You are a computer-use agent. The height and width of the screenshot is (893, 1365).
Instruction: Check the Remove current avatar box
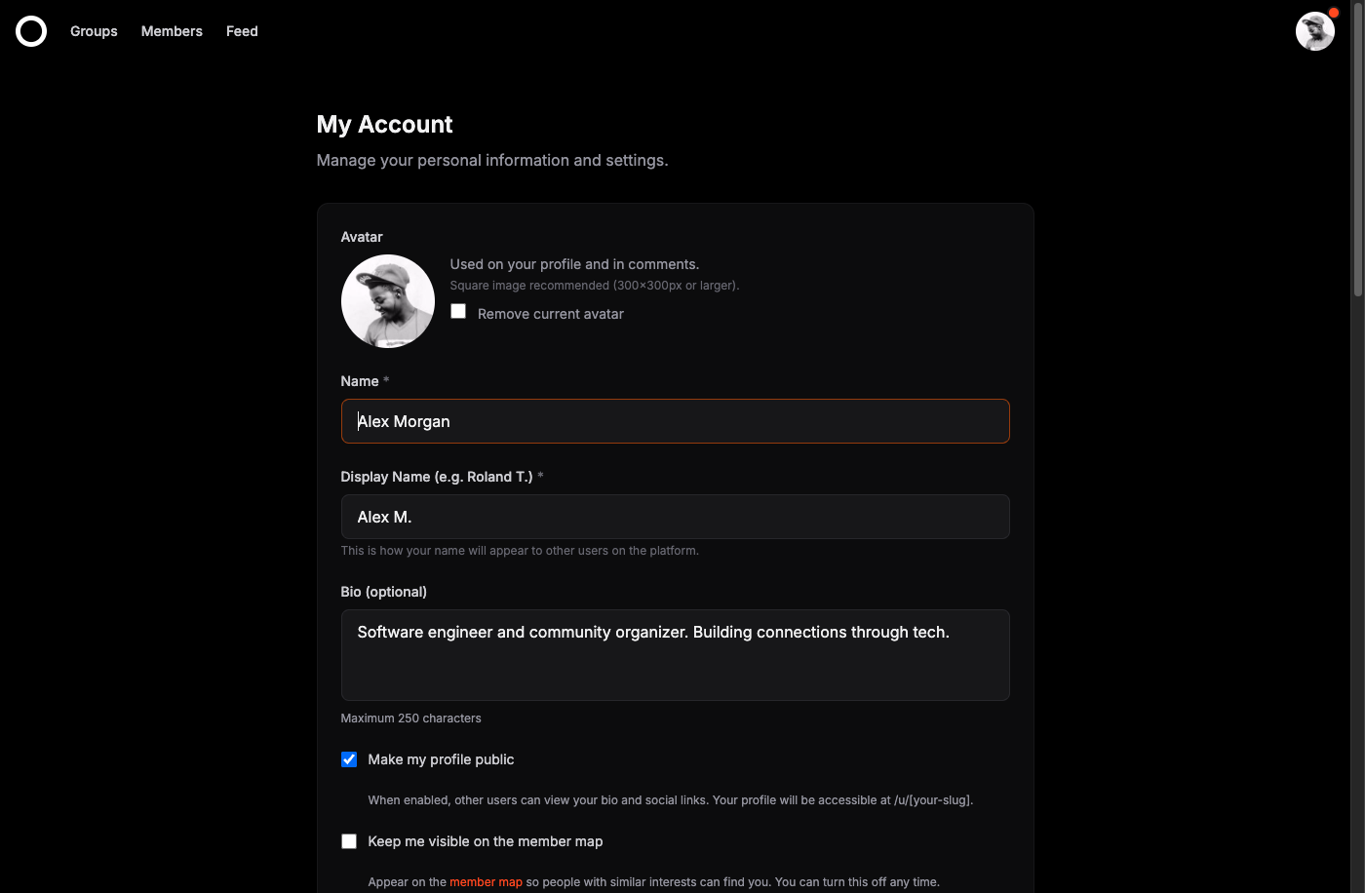[x=457, y=311]
